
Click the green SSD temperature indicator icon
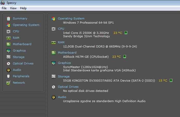171,80
